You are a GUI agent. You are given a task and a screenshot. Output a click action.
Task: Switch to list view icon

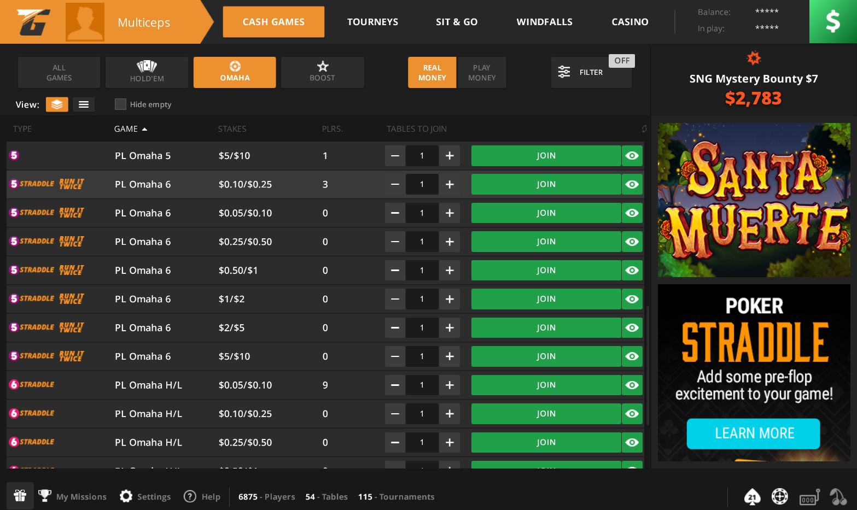click(x=84, y=104)
